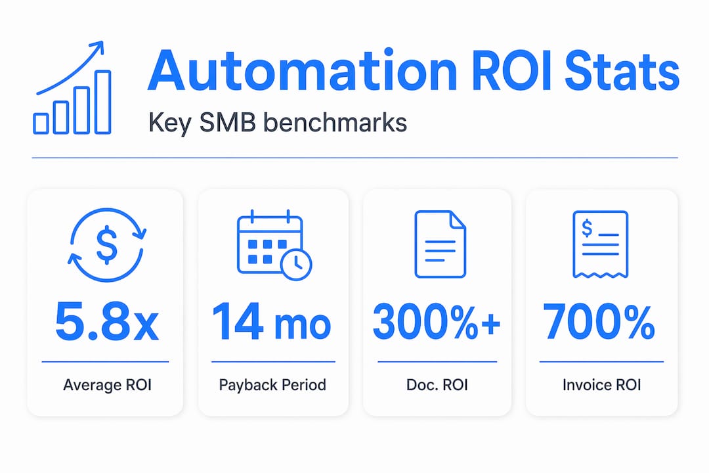Click the invoice receipt icon
The image size is (709, 473).
click(x=601, y=244)
